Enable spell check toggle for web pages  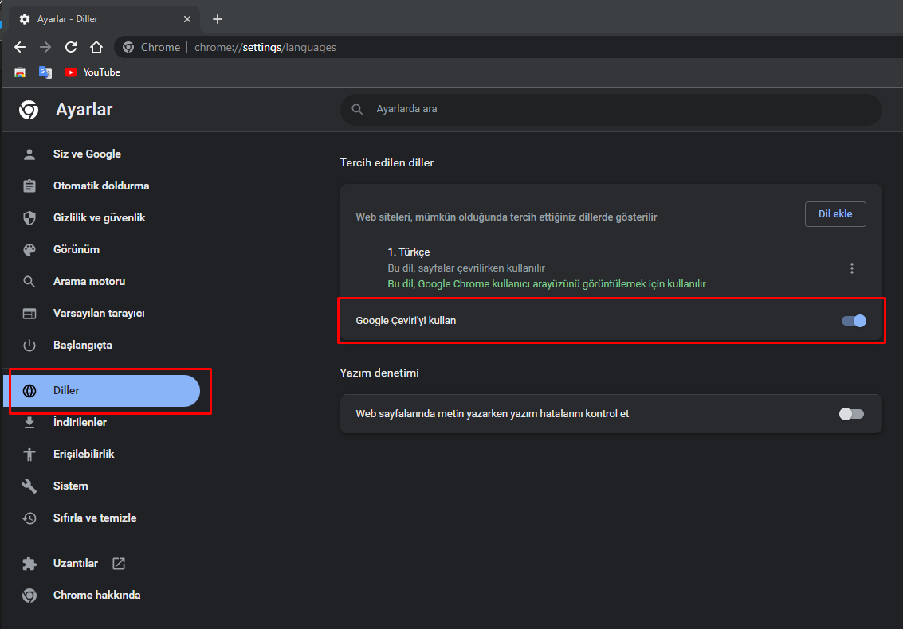click(x=851, y=414)
